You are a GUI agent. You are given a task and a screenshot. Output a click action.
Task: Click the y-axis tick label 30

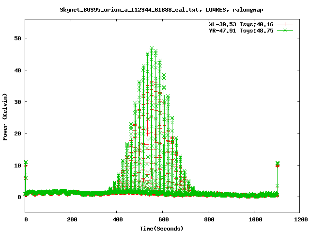point(17,102)
